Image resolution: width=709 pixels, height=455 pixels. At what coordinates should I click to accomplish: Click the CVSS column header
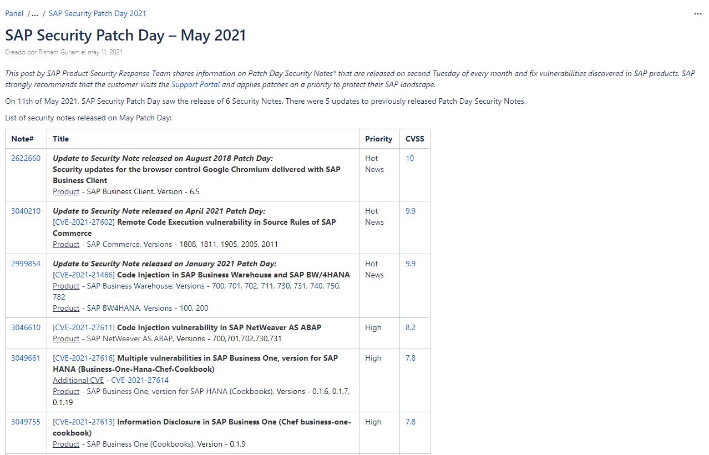coord(414,139)
